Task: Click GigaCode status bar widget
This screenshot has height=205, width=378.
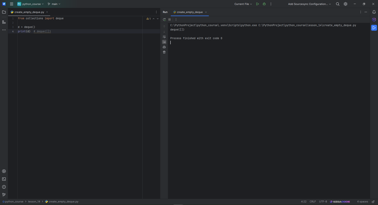Action: [340, 202]
